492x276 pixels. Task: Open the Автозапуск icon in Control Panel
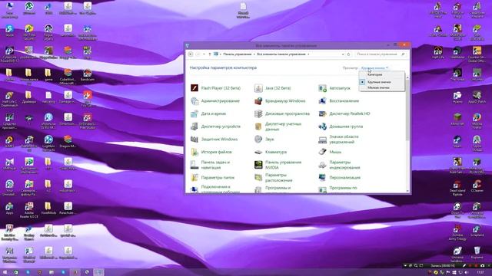point(322,88)
